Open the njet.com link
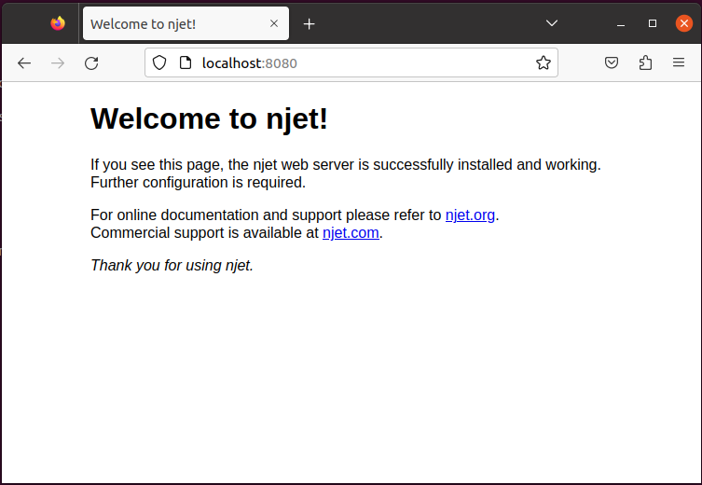This screenshot has height=485, width=702. (x=351, y=233)
